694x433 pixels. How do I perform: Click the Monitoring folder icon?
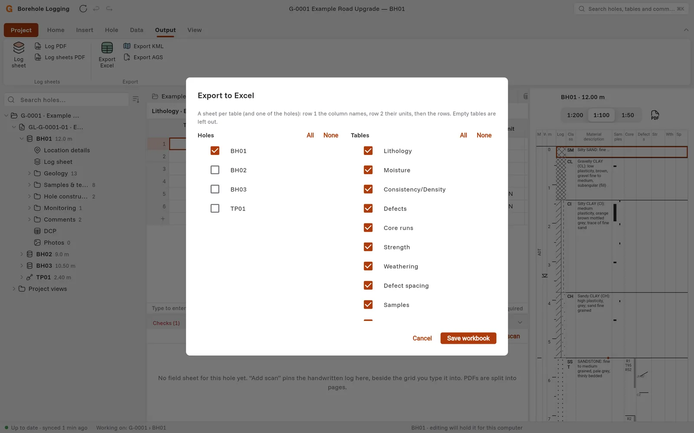point(37,208)
